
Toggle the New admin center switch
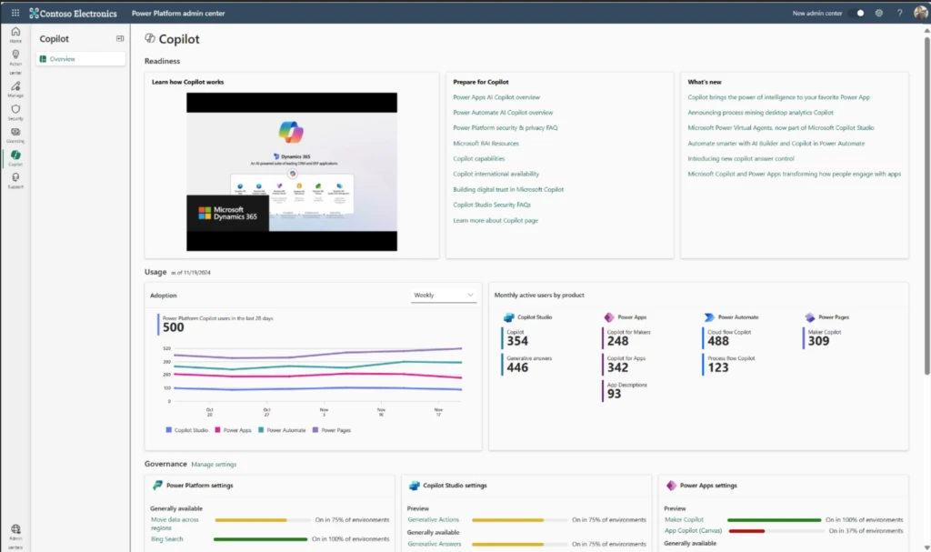click(x=858, y=13)
